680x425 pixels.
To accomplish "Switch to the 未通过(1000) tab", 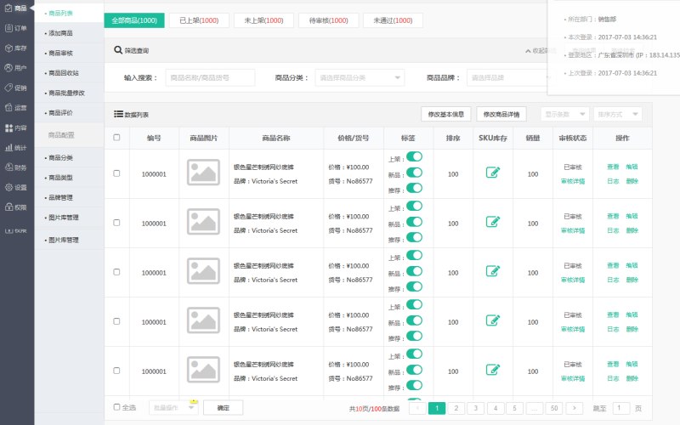I will [393, 20].
